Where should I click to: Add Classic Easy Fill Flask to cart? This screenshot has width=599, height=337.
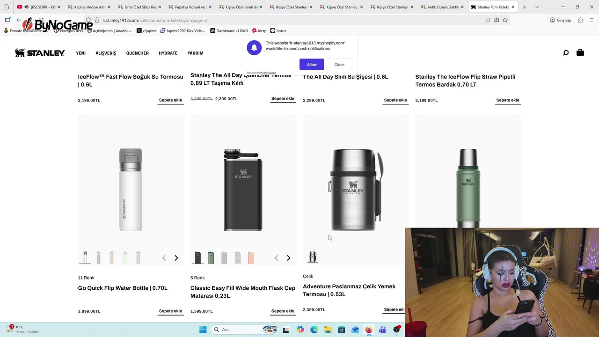pos(283,311)
